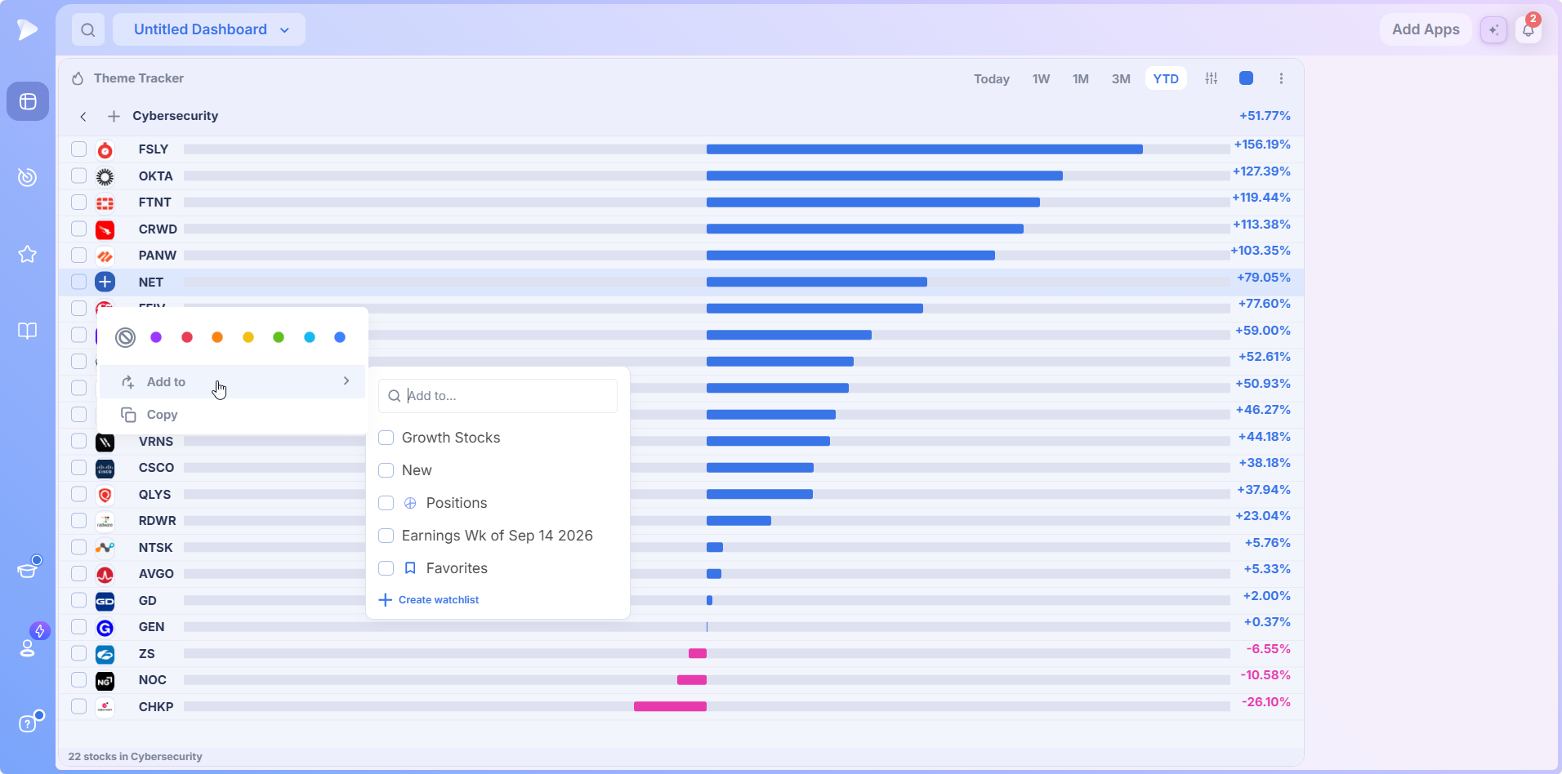Pick the purple color flag
Image resolution: width=1562 pixels, height=774 pixels.
(x=156, y=337)
